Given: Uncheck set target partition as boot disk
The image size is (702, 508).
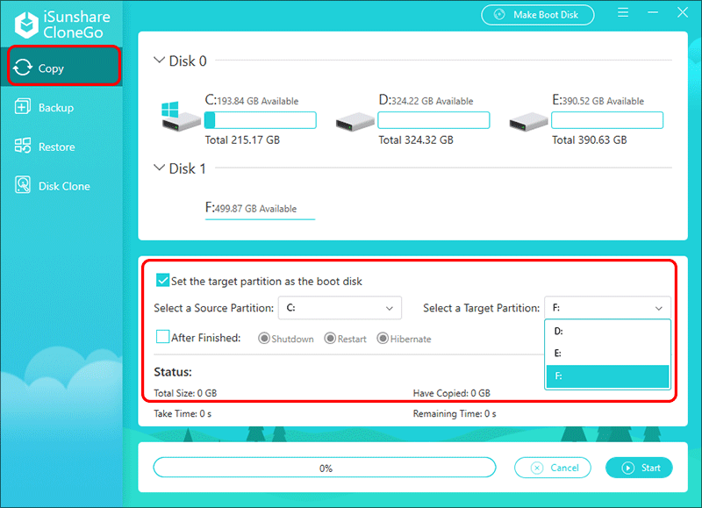Looking at the screenshot, I should tap(162, 280).
